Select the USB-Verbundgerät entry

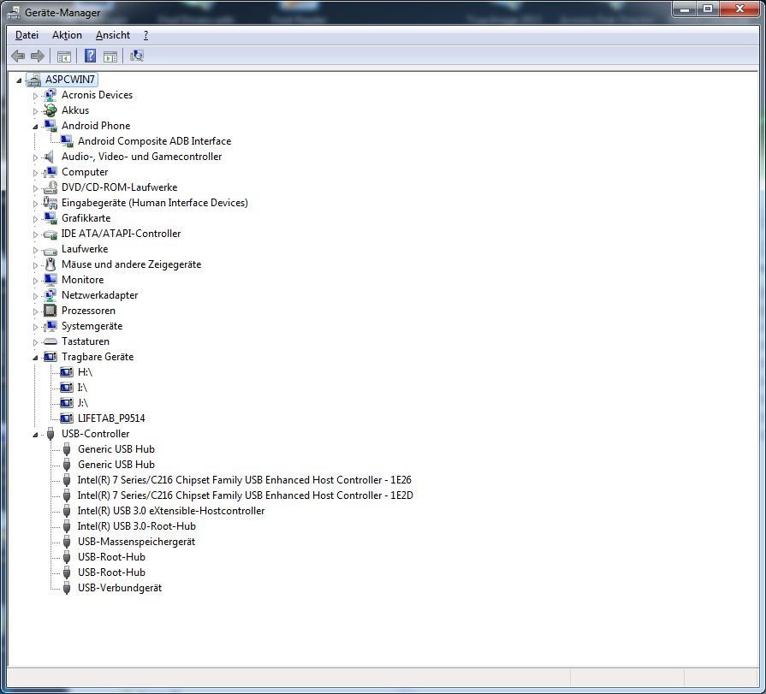coord(120,588)
